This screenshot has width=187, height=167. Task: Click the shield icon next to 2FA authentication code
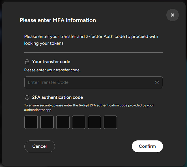tap(27, 97)
